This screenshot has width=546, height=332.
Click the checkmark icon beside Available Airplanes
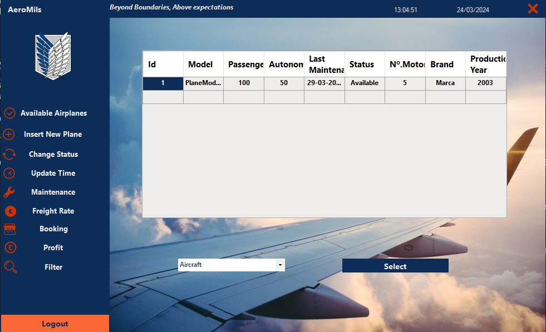tap(9, 113)
